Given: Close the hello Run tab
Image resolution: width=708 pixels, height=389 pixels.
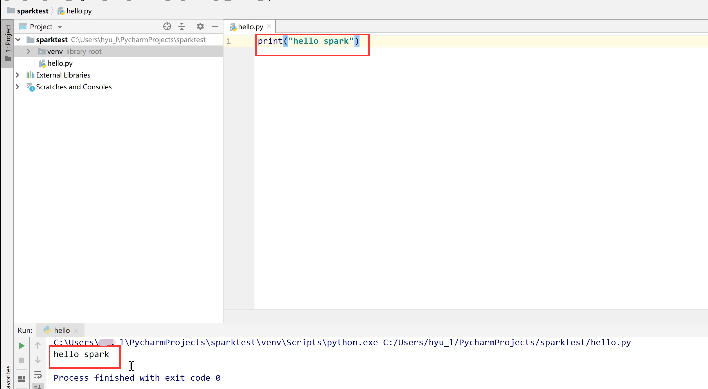Looking at the screenshot, I should [76, 331].
